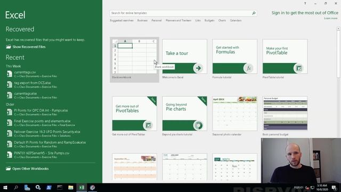Click the taskbar search magnifier icon

pyautogui.click(x=16, y=187)
